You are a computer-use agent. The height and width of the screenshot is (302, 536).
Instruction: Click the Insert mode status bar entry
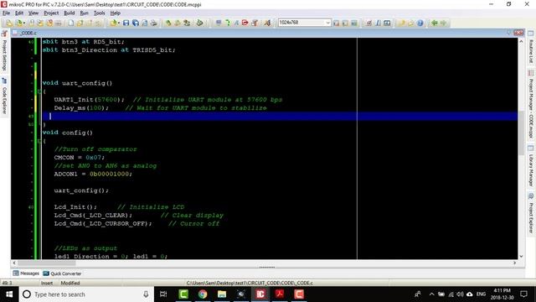[x=47, y=284]
